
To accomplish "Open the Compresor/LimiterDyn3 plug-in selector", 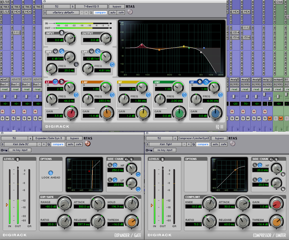I will (x=194, y=138).
